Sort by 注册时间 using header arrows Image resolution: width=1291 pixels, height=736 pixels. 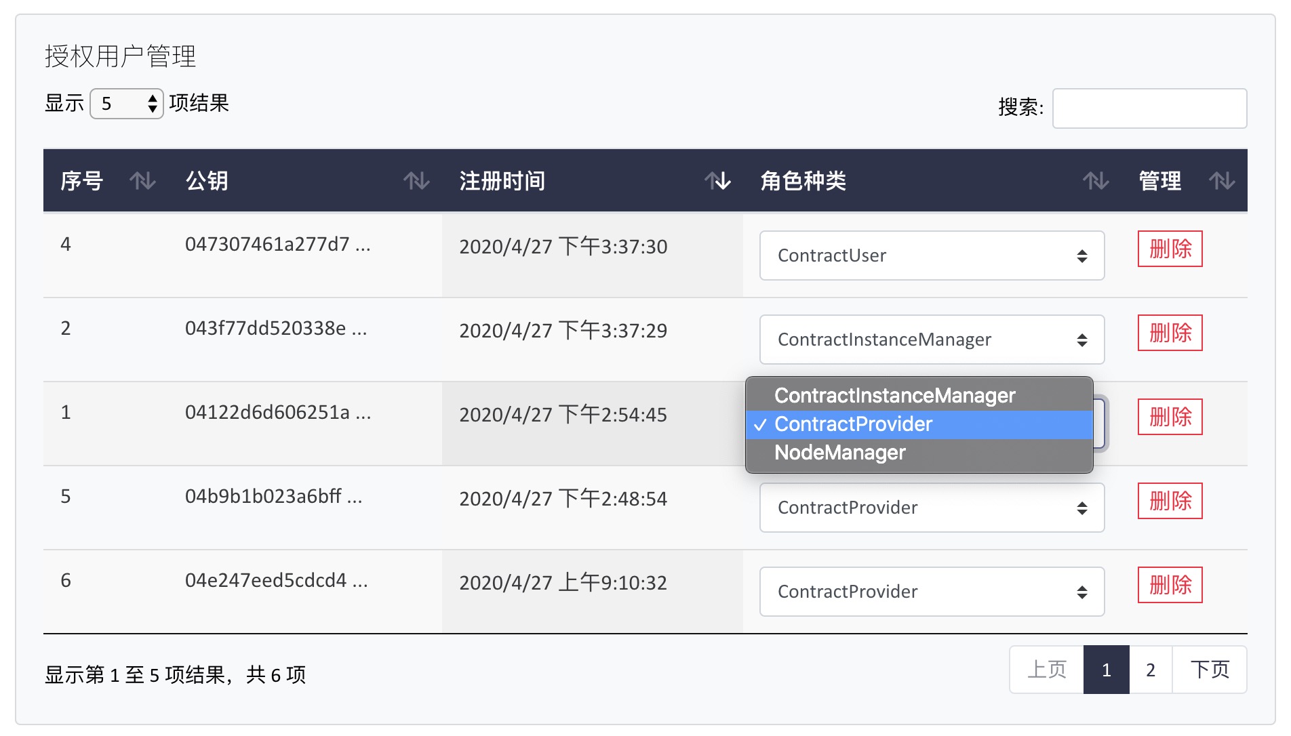(717, 181)
